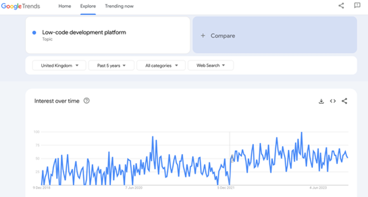
Task: Click the share icon in the top header
Action: click(341, 6)
